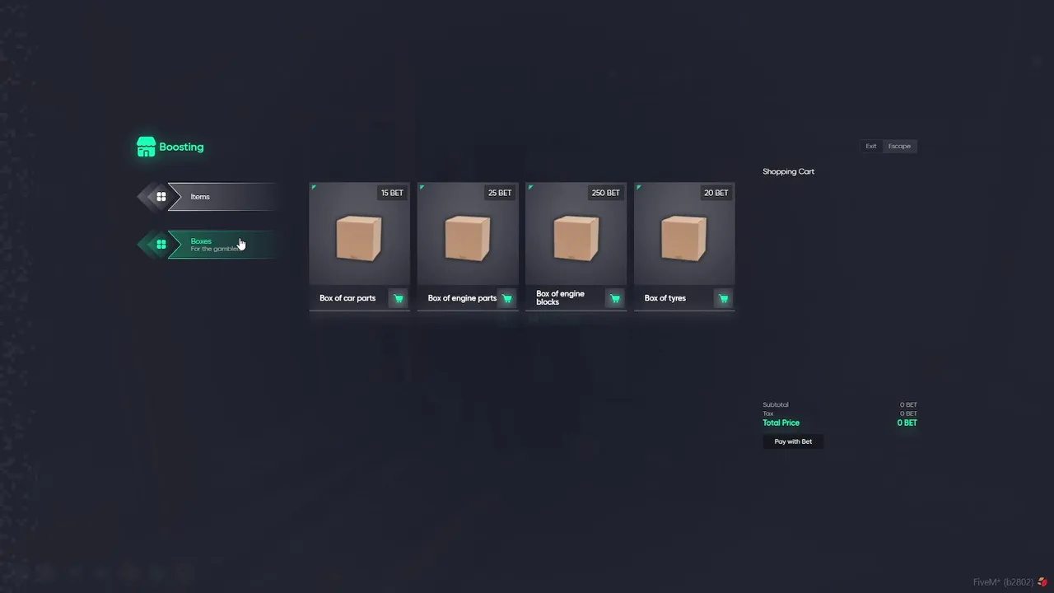Click the Box of engine parts label
This screenshot has height=593, width=1054.
pos(462,298)
